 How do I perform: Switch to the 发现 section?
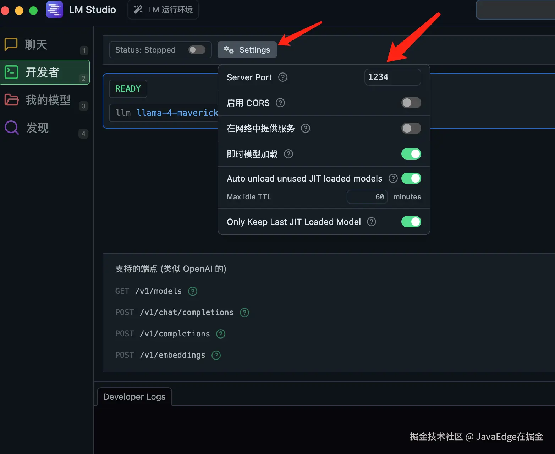(x=45, y=128)
